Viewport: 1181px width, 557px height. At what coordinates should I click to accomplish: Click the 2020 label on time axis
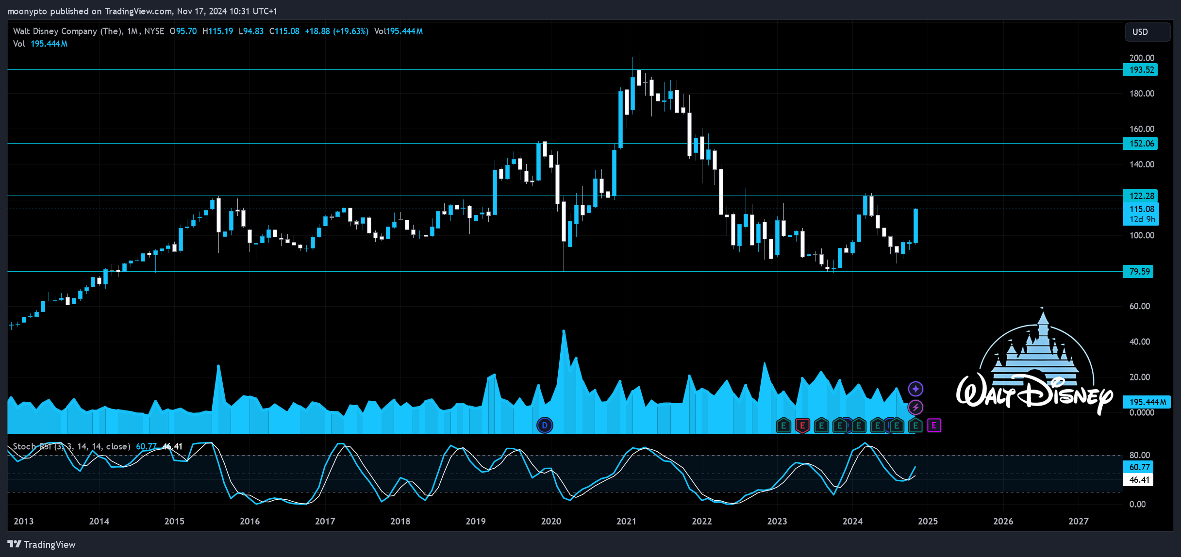[x=551, y=522]
